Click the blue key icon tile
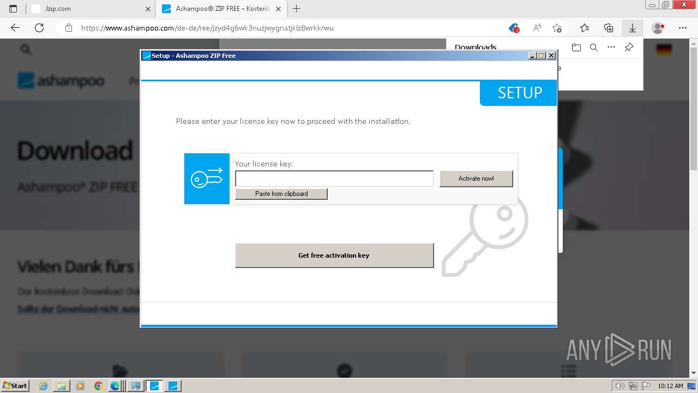The width and height of the screenshot is (698, 393). [x=207, y=178]
